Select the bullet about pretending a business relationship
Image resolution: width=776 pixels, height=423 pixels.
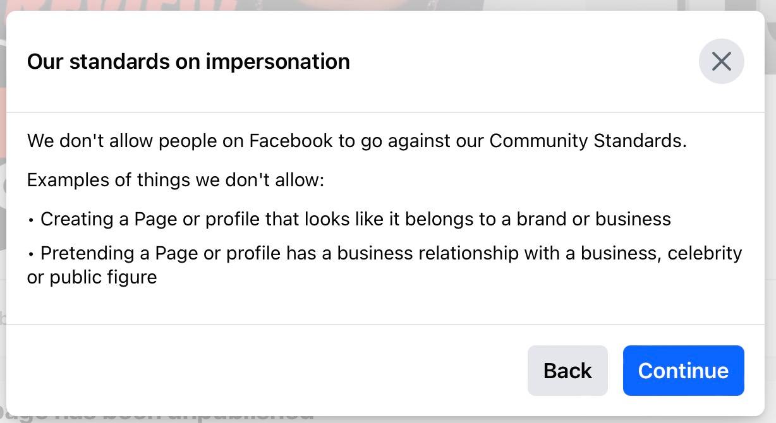click(x=384, y=265)
